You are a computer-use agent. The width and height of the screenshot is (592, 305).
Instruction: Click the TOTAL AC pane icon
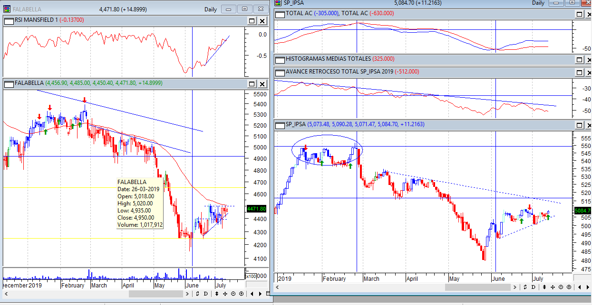(280, 14)
